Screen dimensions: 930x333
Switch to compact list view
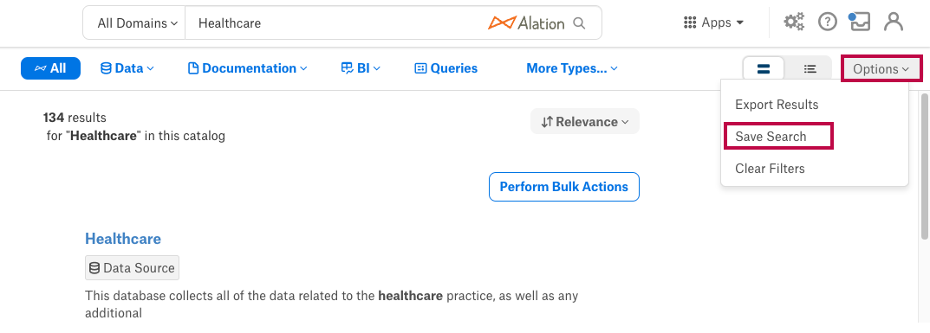810,68
